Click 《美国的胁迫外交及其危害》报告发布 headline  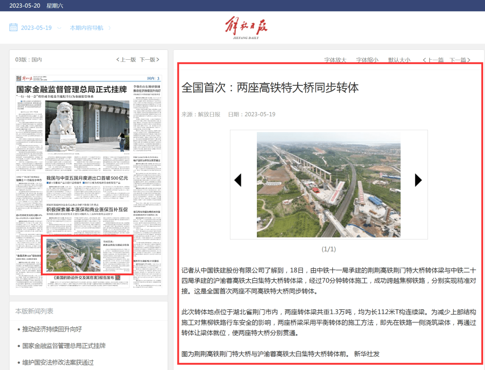(84, 277)
